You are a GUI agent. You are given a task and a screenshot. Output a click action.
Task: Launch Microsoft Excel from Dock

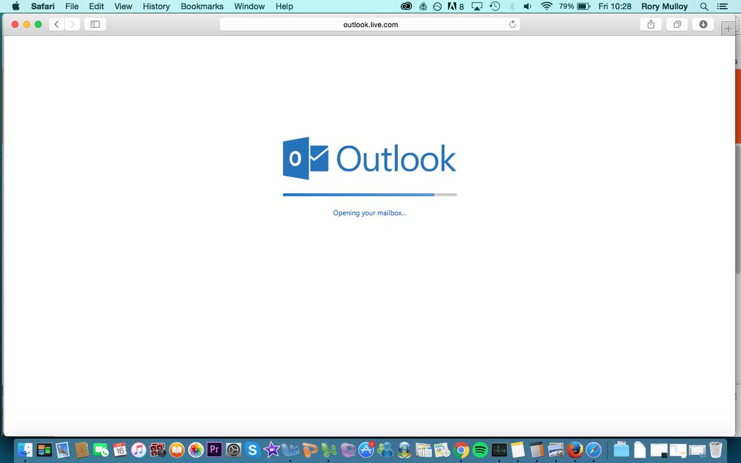pyautogui.click(x=328, y=449)
